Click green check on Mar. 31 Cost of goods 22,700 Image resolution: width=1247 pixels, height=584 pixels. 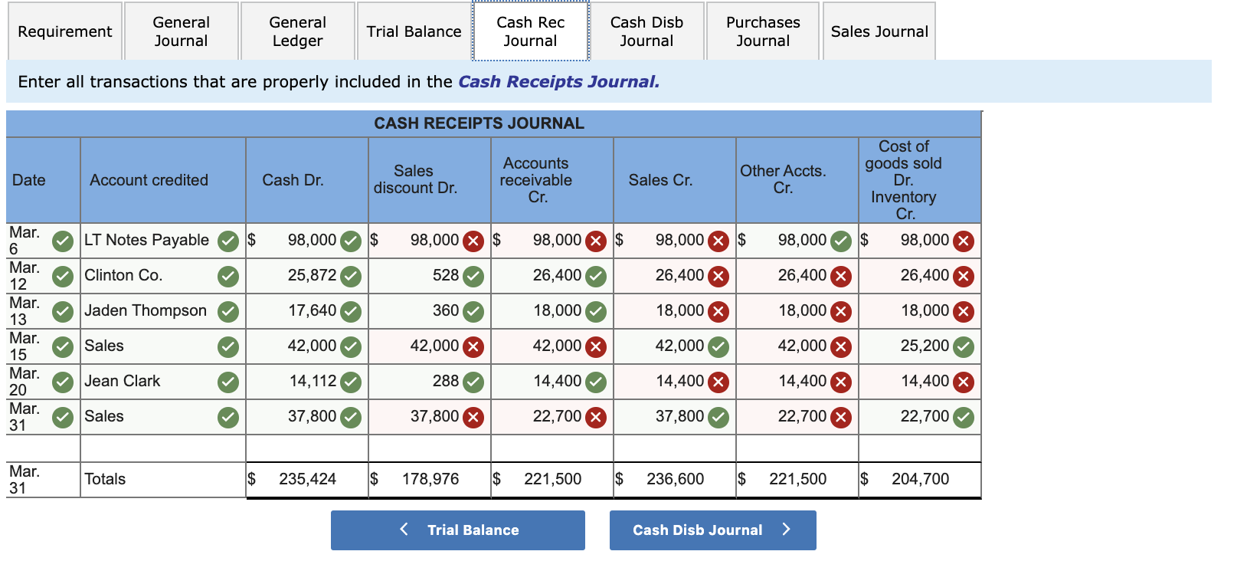(964, 418)
